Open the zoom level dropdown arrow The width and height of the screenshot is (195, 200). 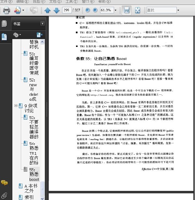115,10
